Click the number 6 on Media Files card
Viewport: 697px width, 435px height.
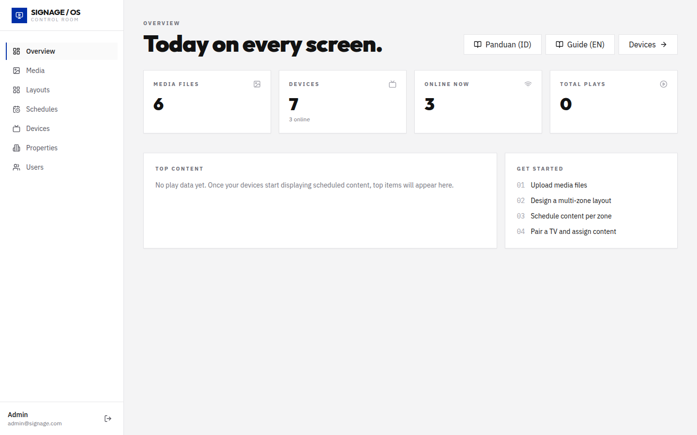pyautogui.click(x=159, y=104)
